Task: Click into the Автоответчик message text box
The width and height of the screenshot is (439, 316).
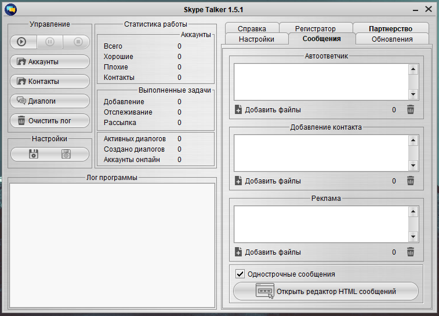Action: pos(321,82)
